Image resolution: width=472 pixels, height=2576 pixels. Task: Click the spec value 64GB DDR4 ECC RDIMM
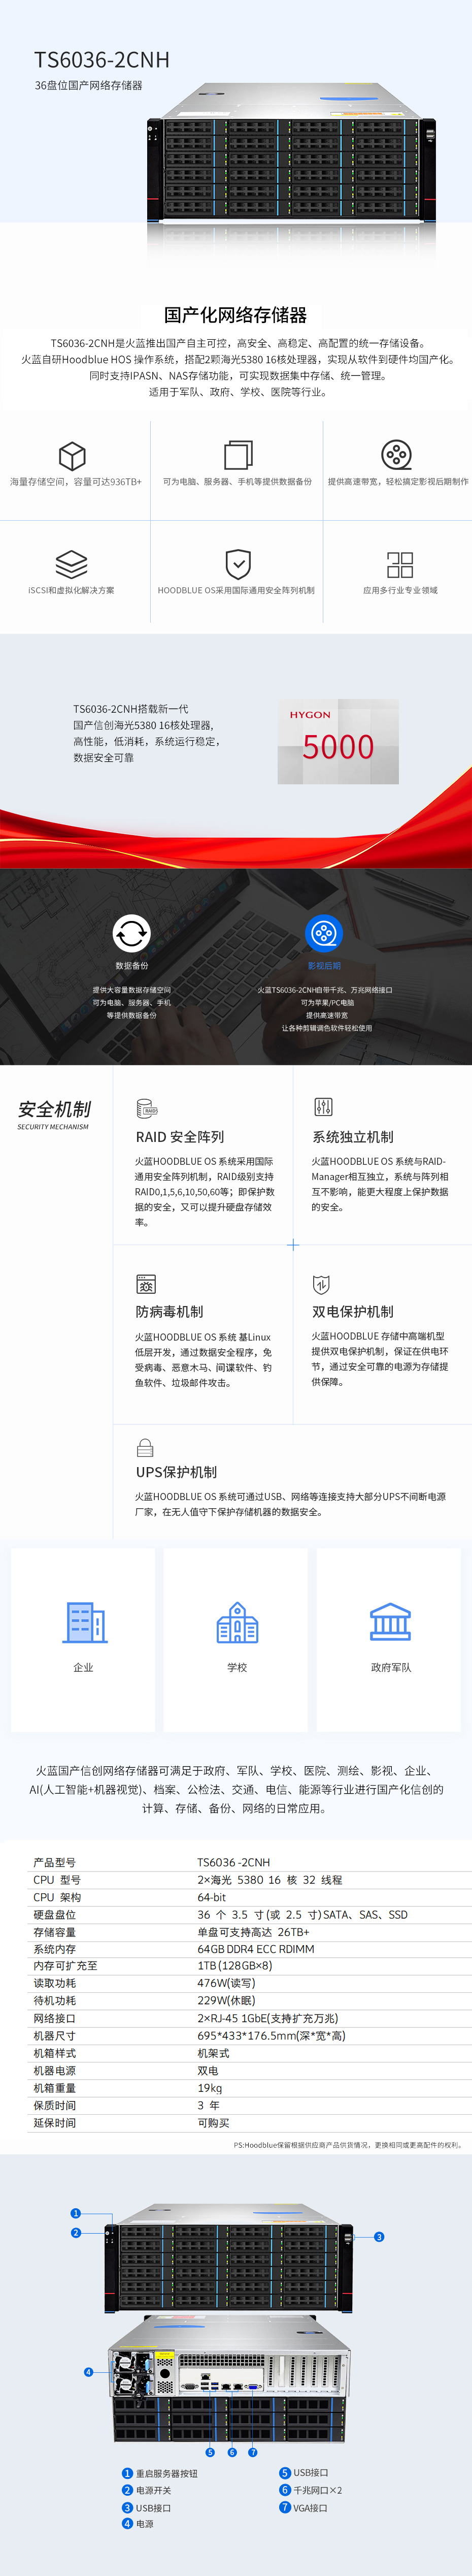(256, 1949)
